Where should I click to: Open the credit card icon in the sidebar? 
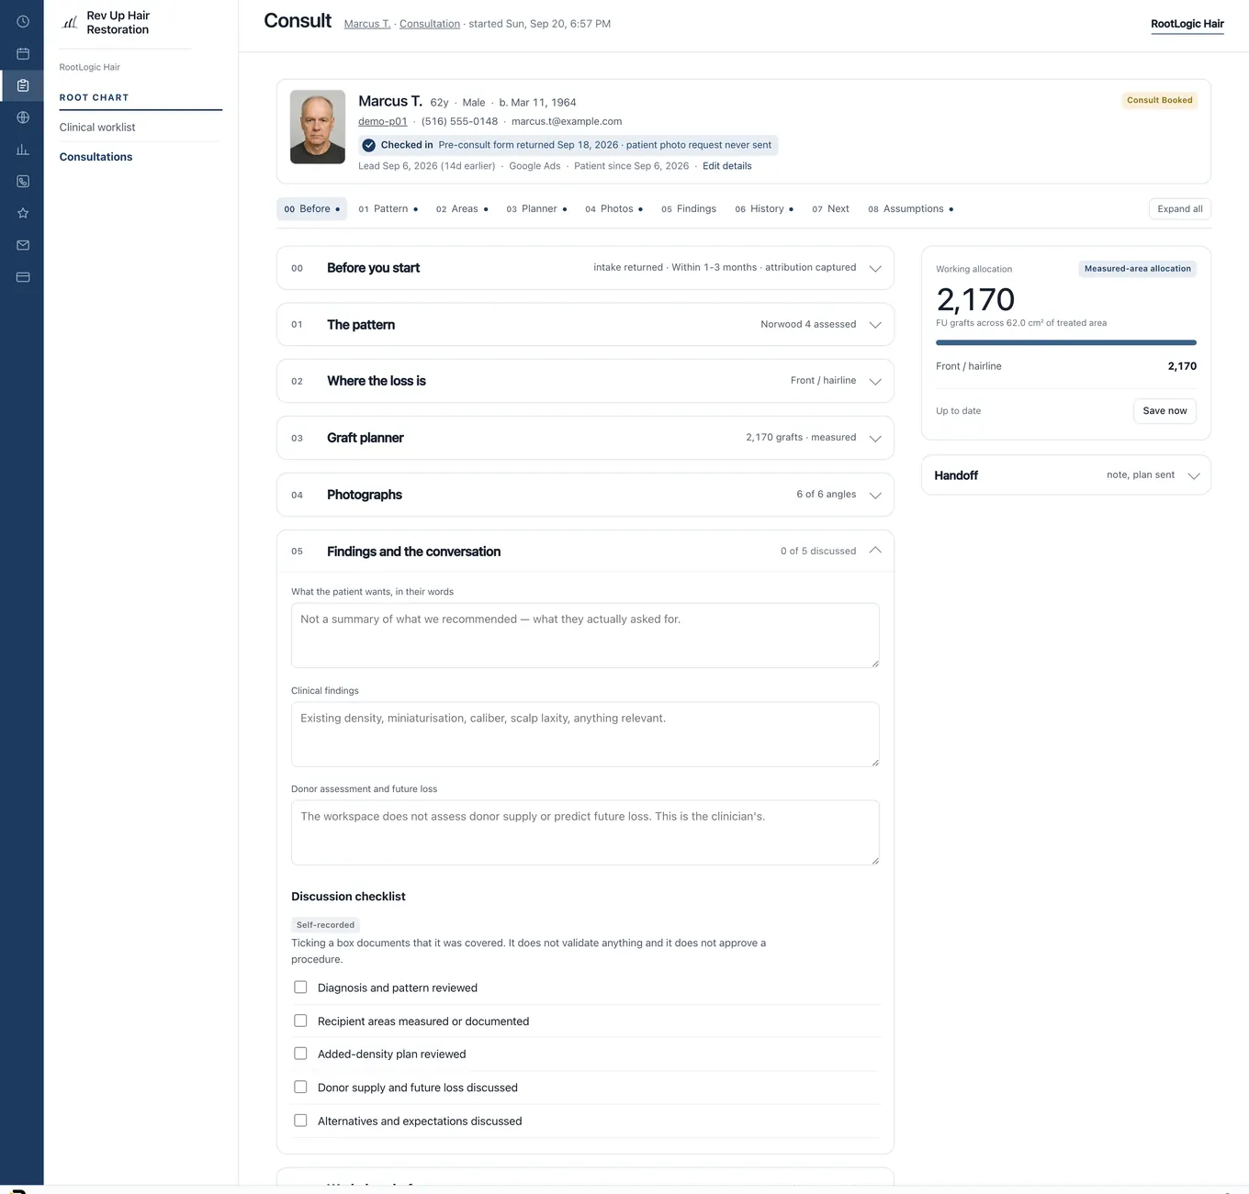click(23, 277)
